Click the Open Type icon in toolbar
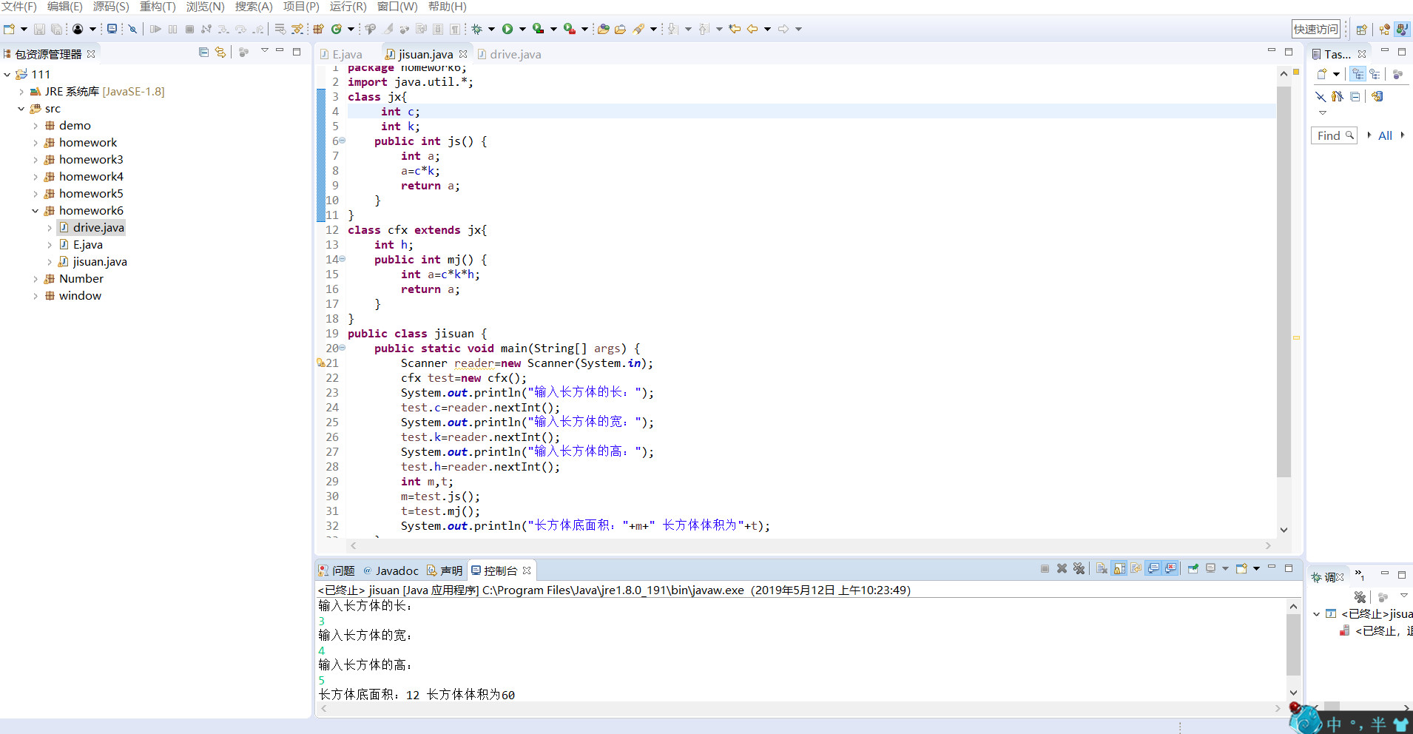The height and width of the screenshot is (734, 1413). click(x=603, y=29)
